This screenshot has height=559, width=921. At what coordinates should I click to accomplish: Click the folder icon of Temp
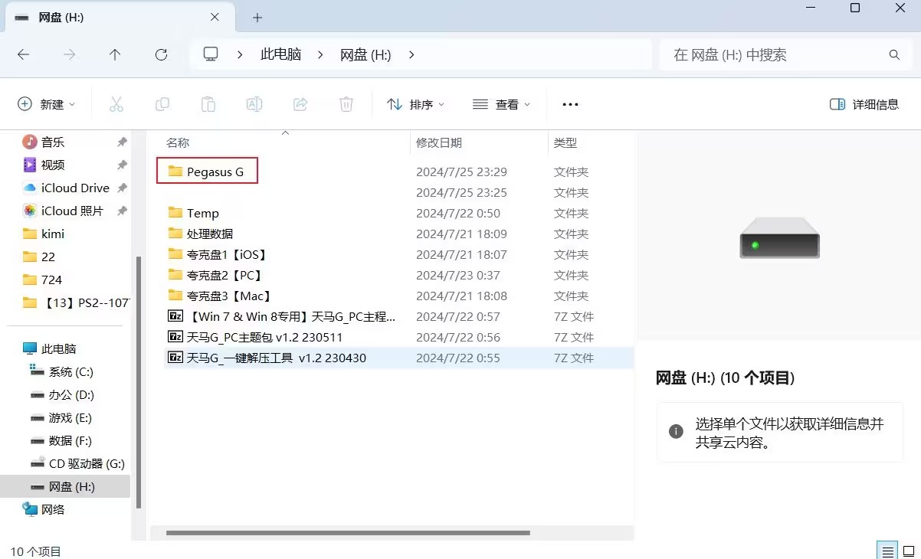(x=175, y=213)
